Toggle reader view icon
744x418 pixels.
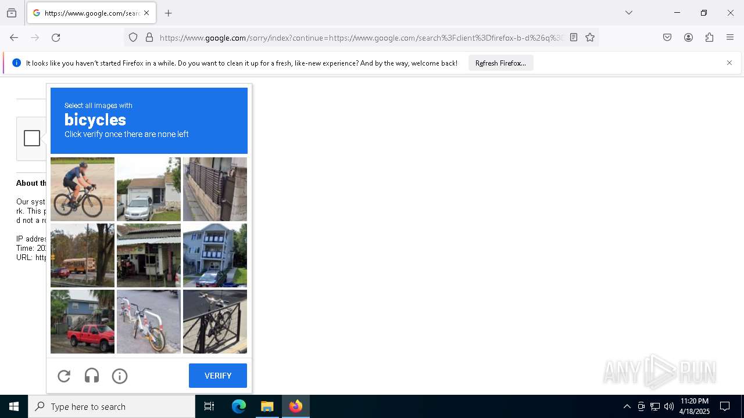(574, 37)
